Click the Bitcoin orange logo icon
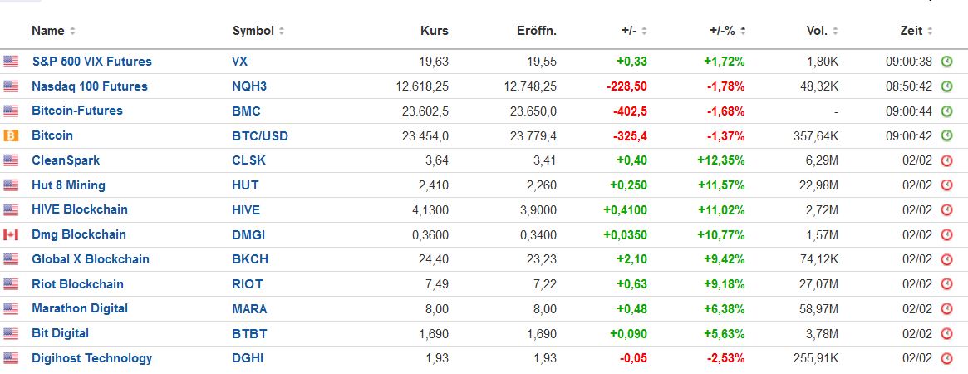968x374 pixels. [11, 135]
